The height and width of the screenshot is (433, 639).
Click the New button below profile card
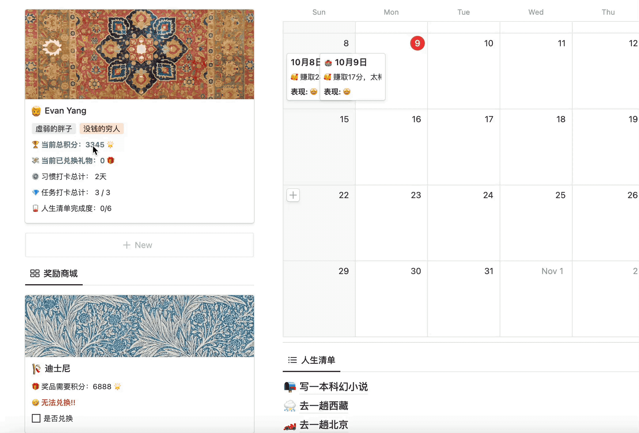(x=139, y=245)
